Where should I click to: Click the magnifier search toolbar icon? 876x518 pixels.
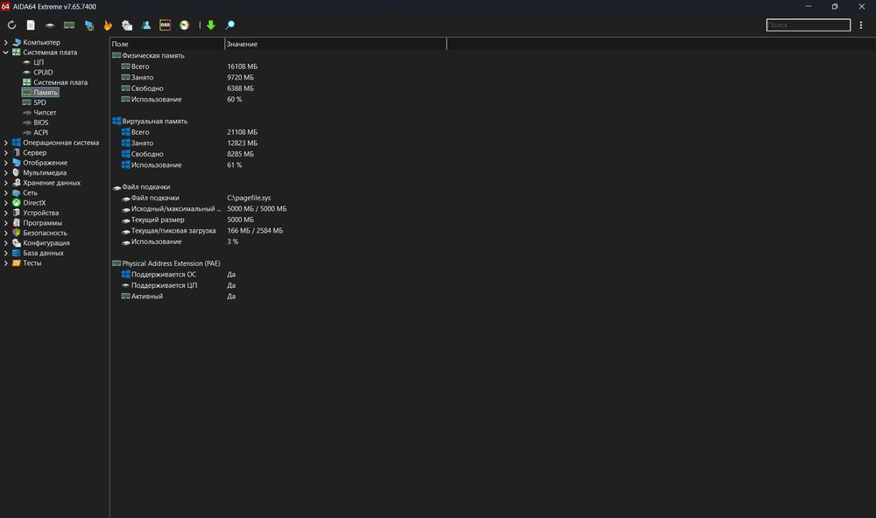[x=230, y=25]
